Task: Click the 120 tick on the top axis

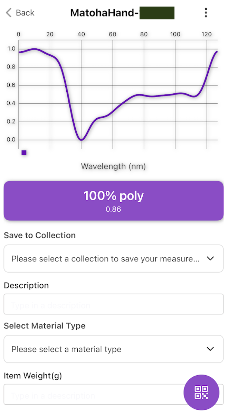Action: tap(207, 34)
